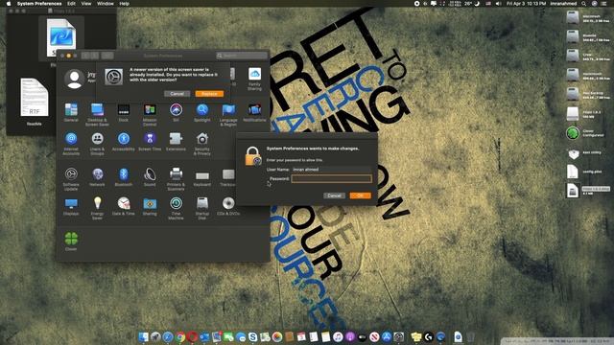Select the Clover Configurator desktop icon
Screen dimensions: 614x345
[x=573, y=133]
